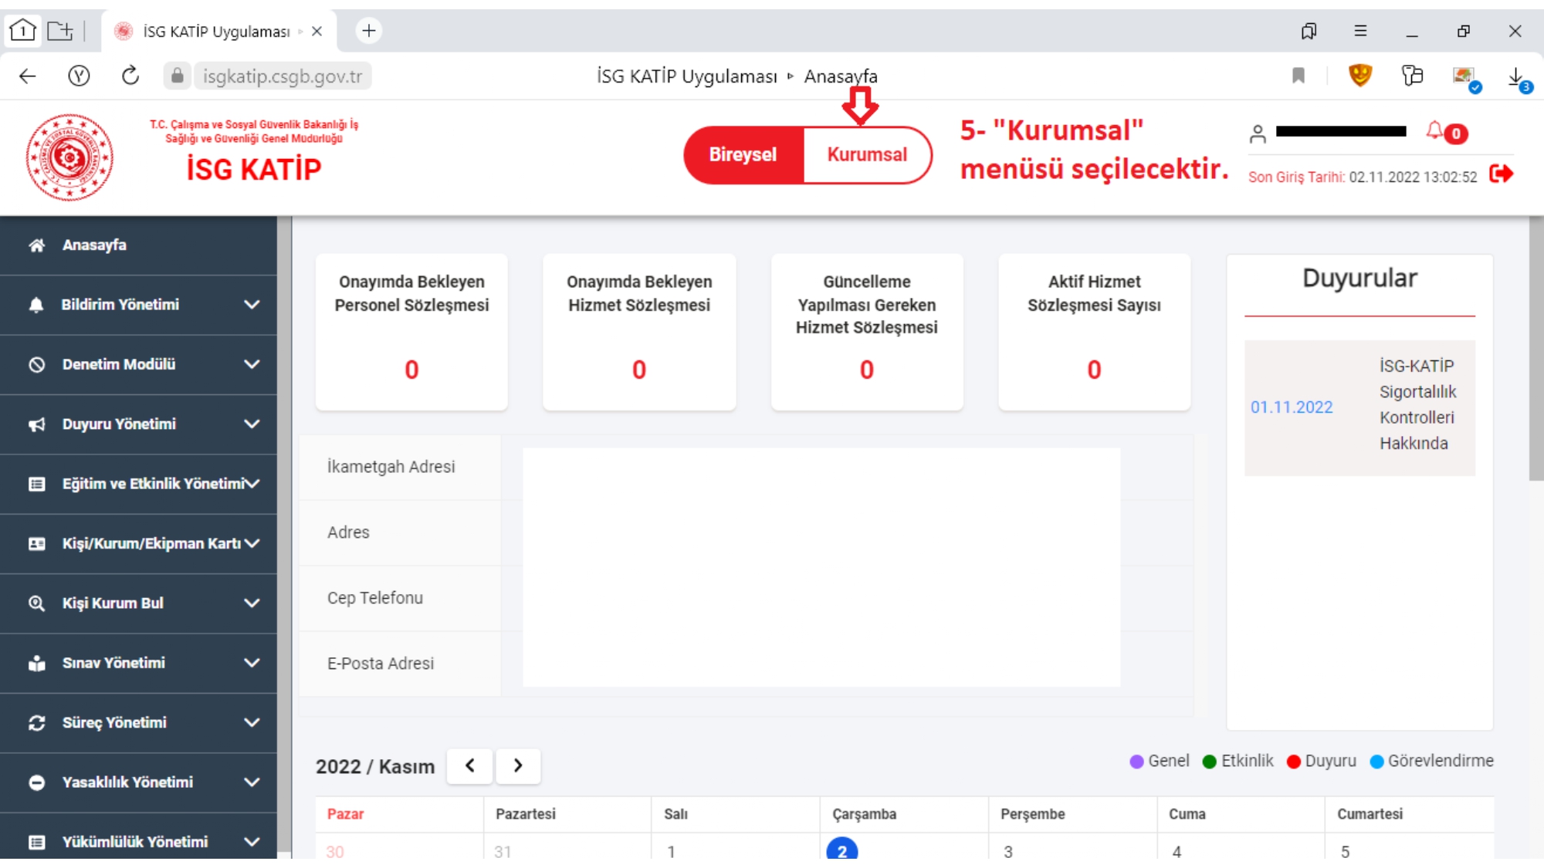Click the user profile icon
The image size is (1544, 868).
point(1258,134)
